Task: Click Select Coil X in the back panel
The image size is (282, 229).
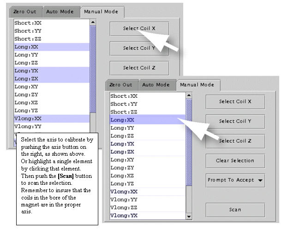Action: pyautogui.click(x=139, y=29)
